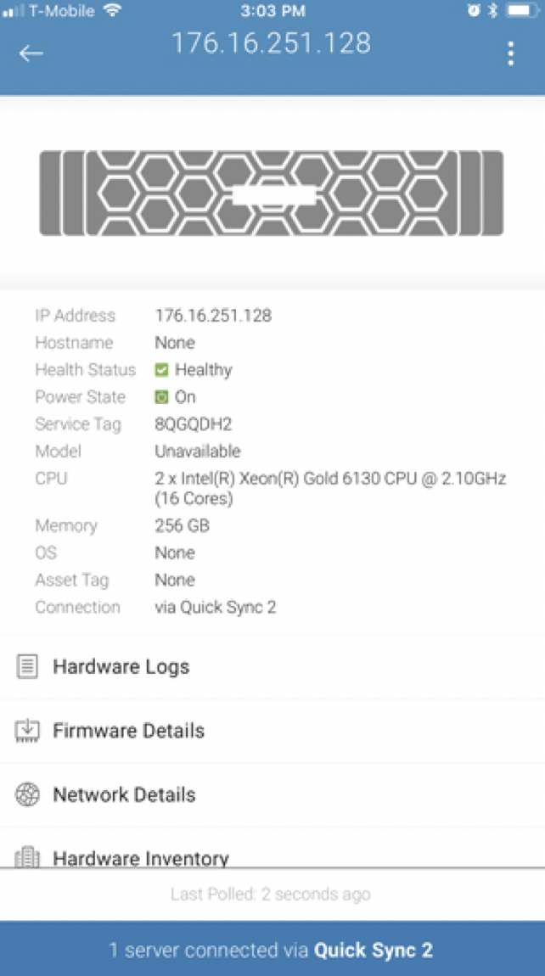The width and height of the screenshot is (545, 976).
Task: Open the Network Details menu entry
Action: coord(272,795)
